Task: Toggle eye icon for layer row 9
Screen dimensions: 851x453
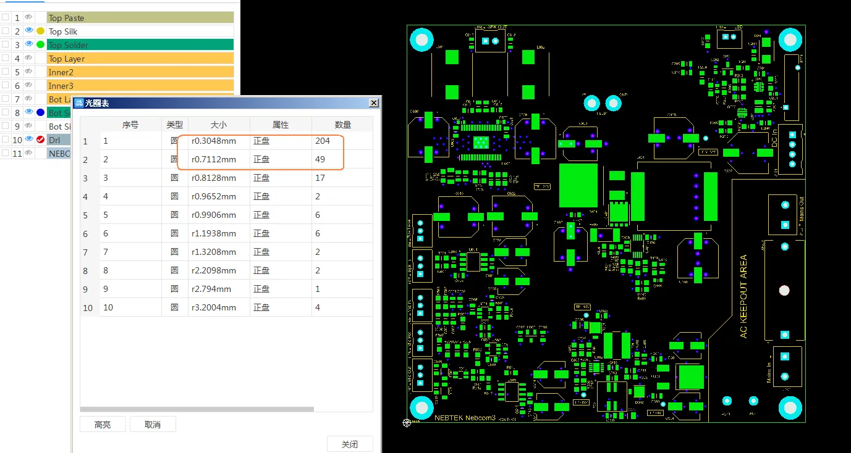Action: pos(28,126)
